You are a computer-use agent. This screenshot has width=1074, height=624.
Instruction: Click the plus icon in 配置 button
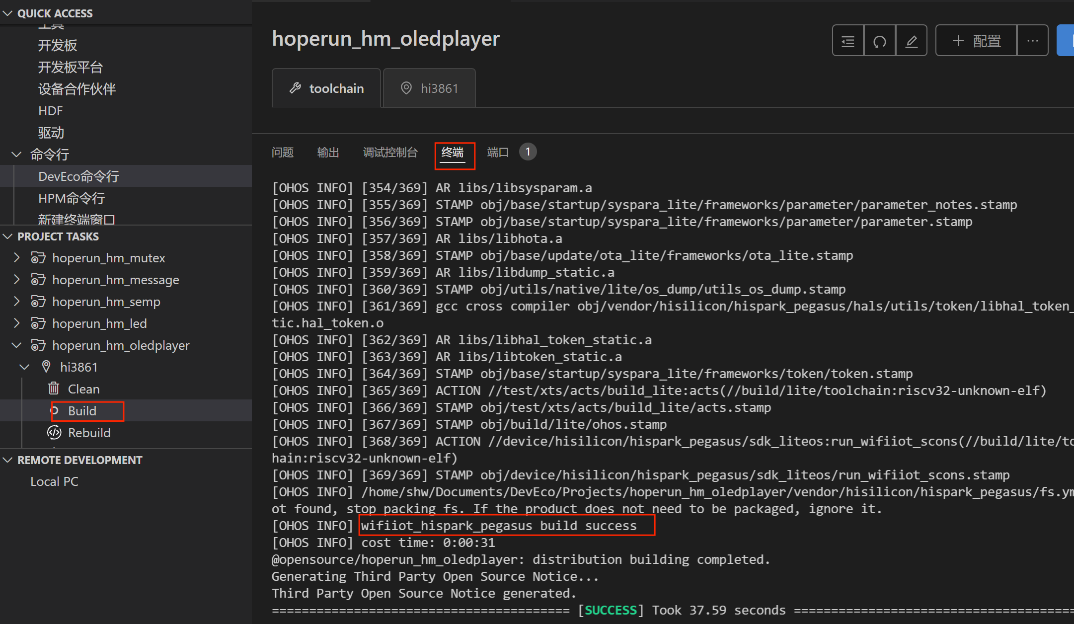point(958,41)
